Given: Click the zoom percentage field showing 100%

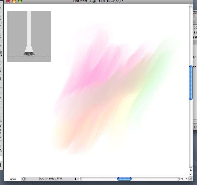Looking at the screenshot, I should [x=12, y=179].
